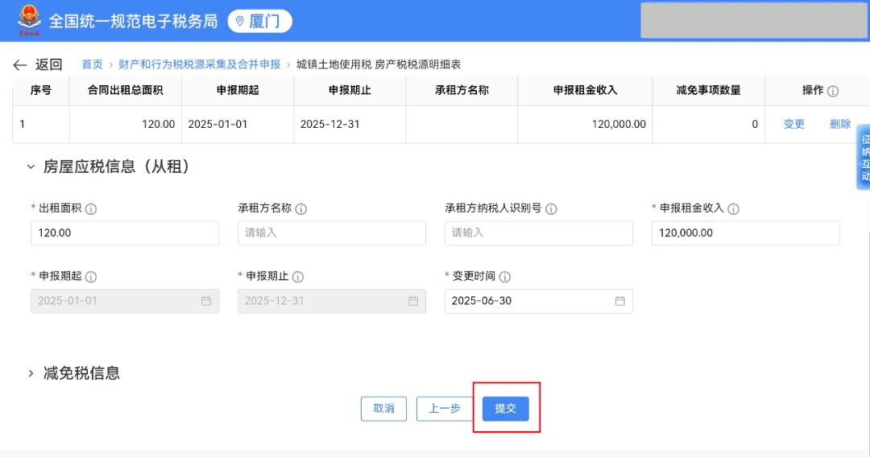Viewport: 870px width, 457px height.
Task: Click the info icon beside 操作 column header
Action: coord(833,92)
